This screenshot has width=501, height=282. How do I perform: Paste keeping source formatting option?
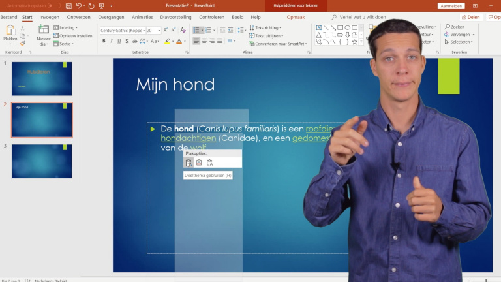coord(199,163)
